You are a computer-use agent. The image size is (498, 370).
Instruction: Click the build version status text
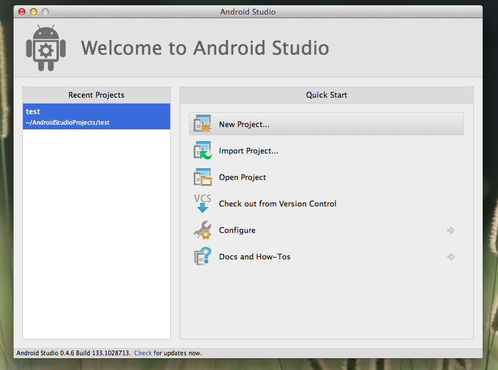pyautogui.click(x=74, y=353)
